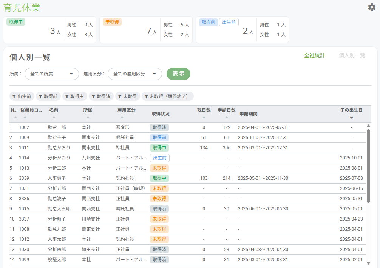Screen dimensions: 380x268
Task: Click 申請日数 value 306
Action: [227, 147]
